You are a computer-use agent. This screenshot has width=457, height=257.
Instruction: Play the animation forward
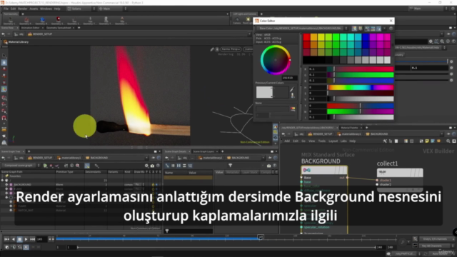(x=26, y=239)
